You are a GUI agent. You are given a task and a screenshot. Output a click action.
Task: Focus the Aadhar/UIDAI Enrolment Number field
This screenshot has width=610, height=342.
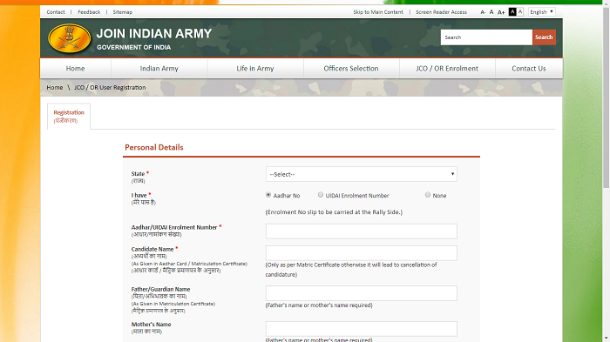point(362,231)
